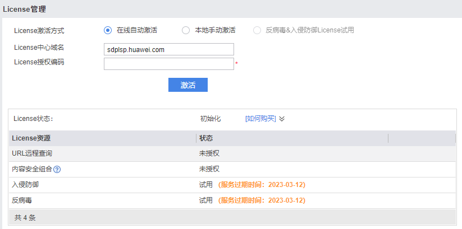Click the License管理 panel title

(x=25, y=9)
